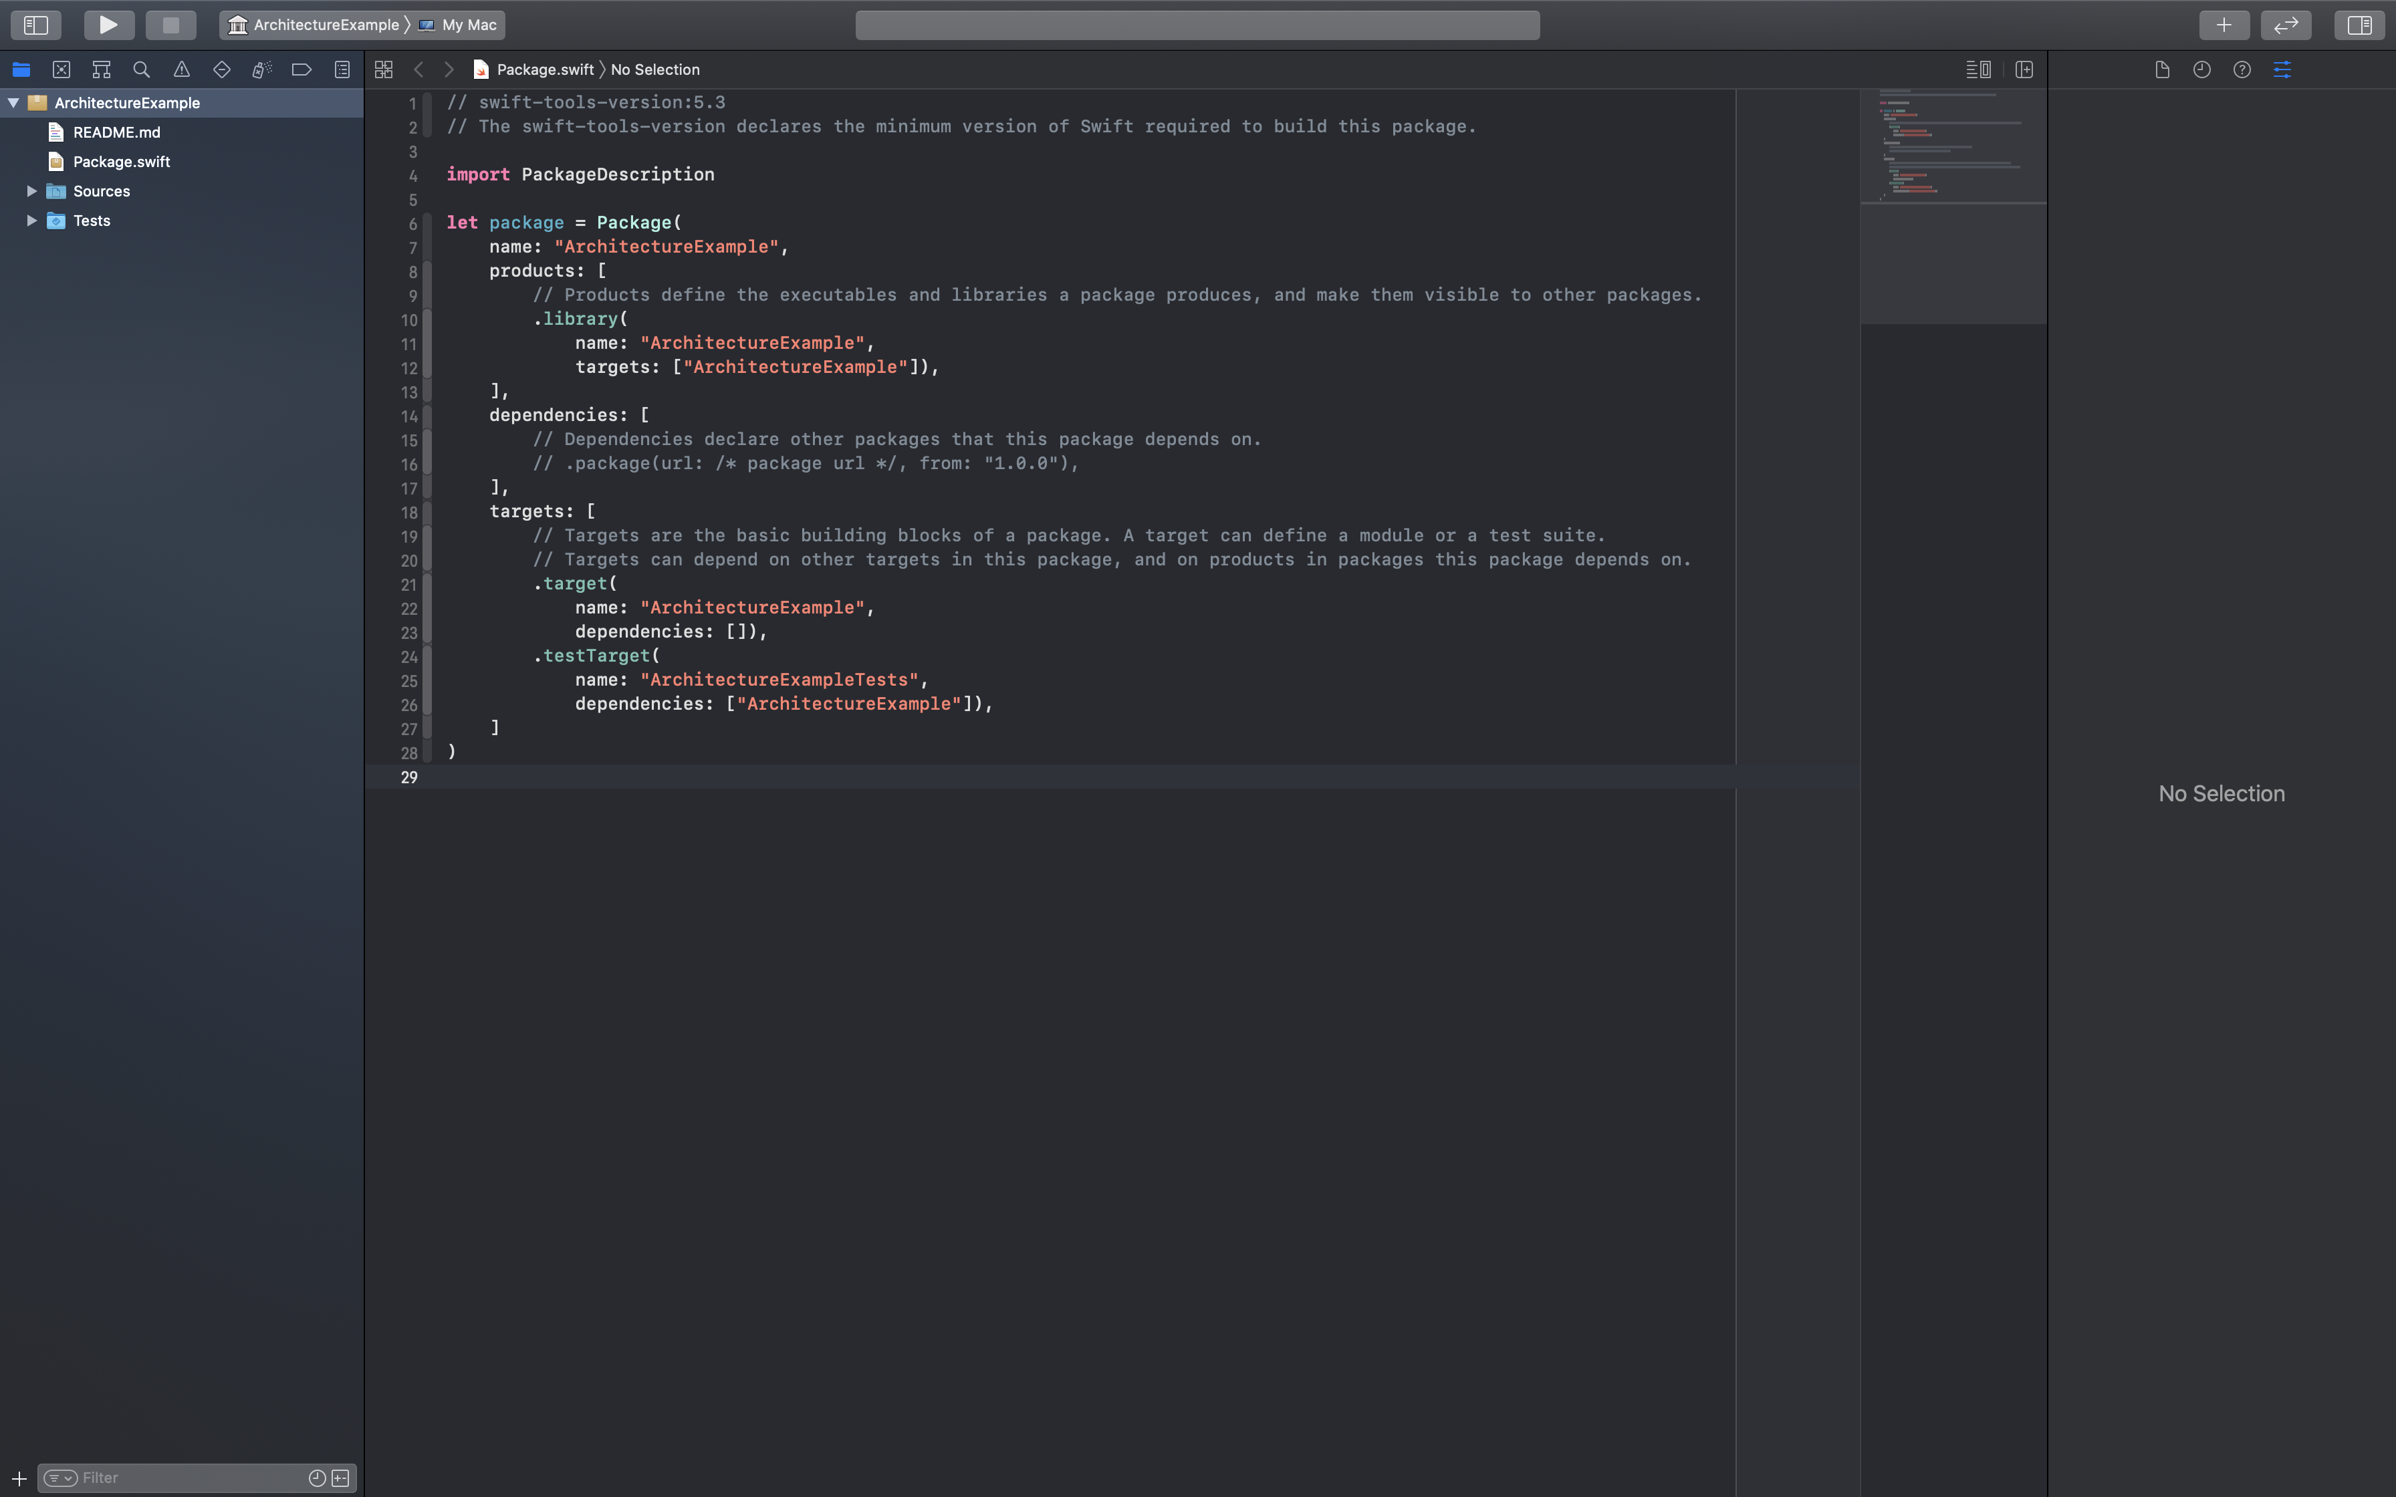This screenshot has height=1497, width=2396.
Task: Open README.md in the navigator
Action: (116, 133)
